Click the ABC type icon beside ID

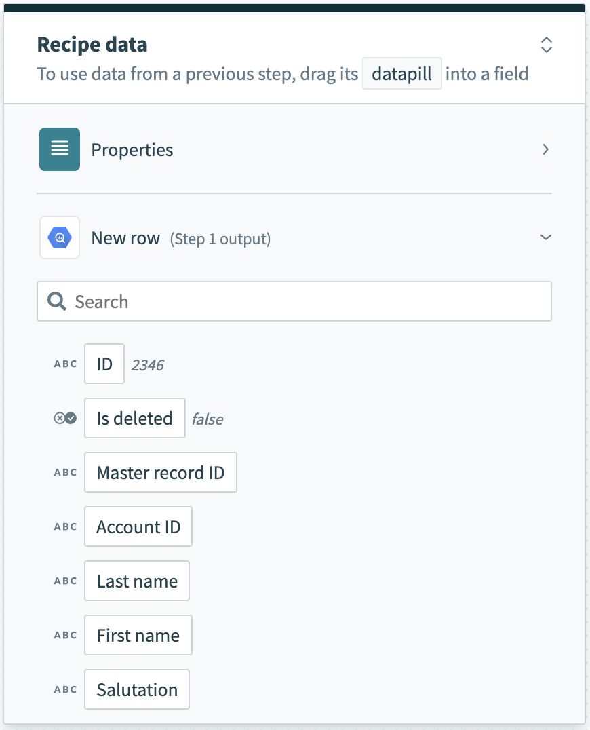click(x=66, y=364)
